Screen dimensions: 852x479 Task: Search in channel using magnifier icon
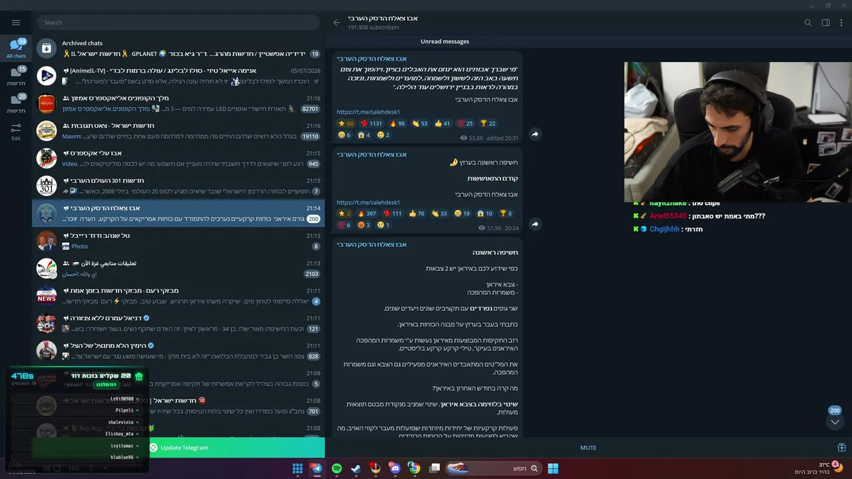808,22
